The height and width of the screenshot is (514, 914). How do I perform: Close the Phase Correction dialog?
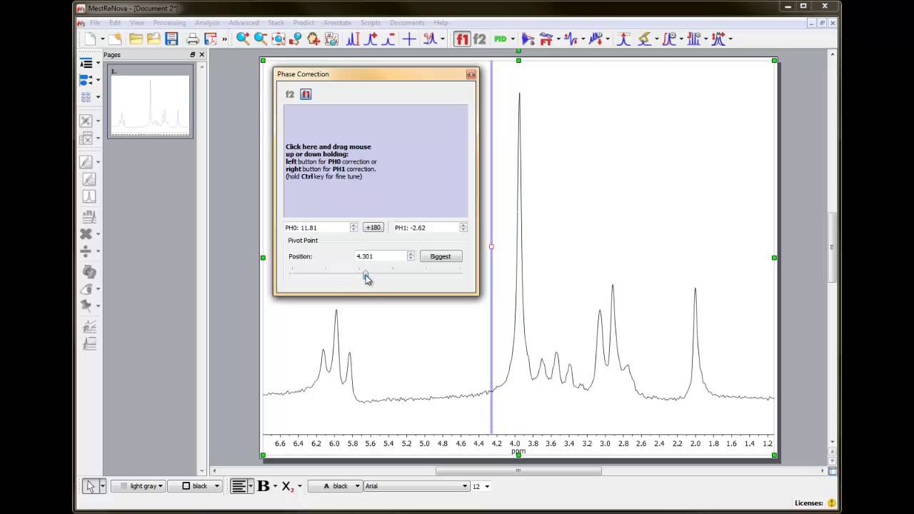(x=471, y=74)
